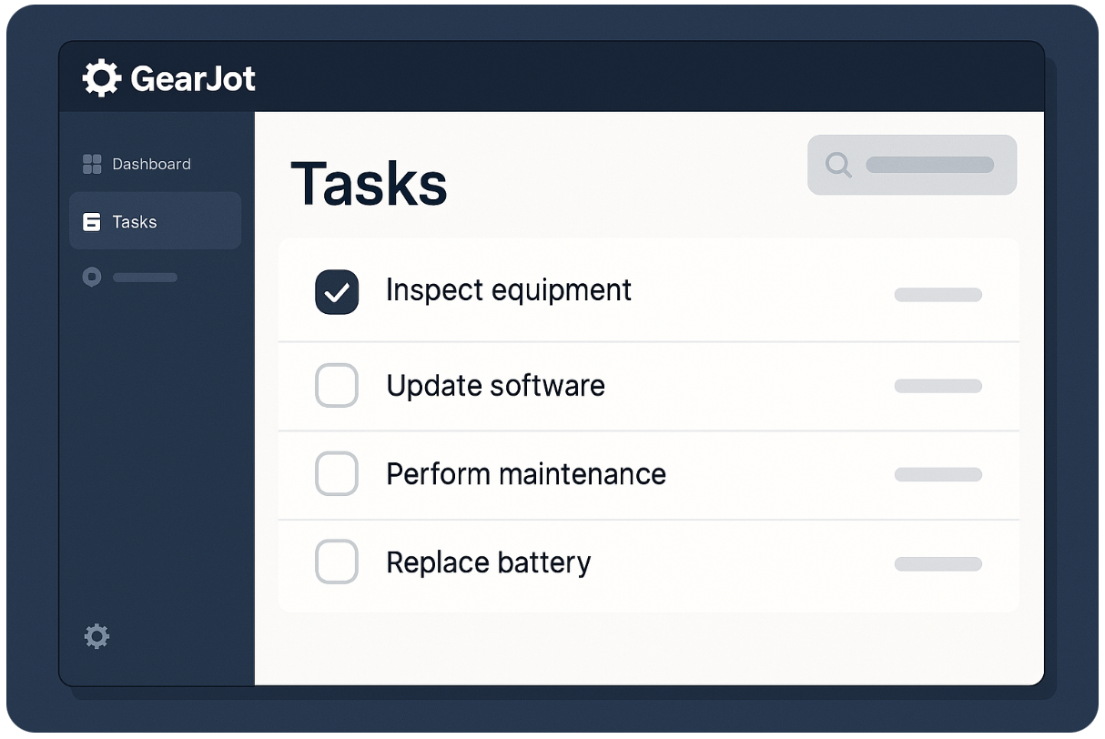Select the Tasks menu item in sidebar

point(155,221)
